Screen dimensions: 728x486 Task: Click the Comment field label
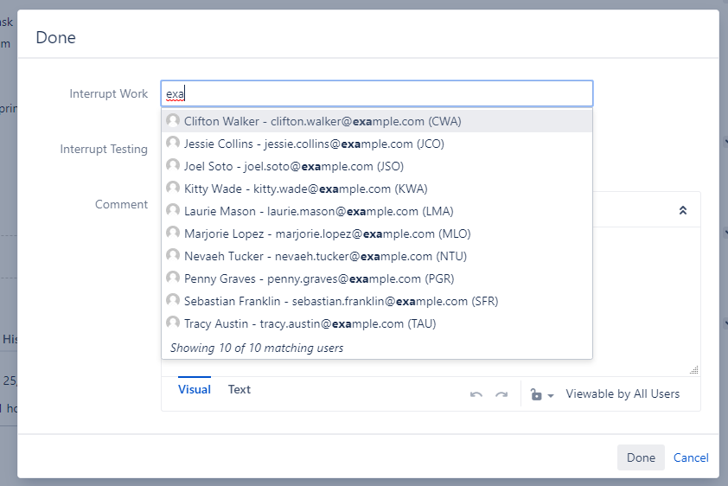121,204
